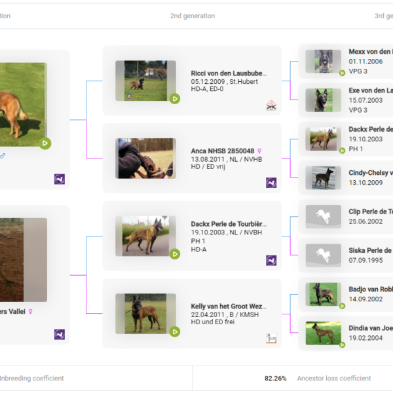Play video on Kelly van het Groot Wezenland photo
This screenshot has height=393, width=393.
click(175, 332)
